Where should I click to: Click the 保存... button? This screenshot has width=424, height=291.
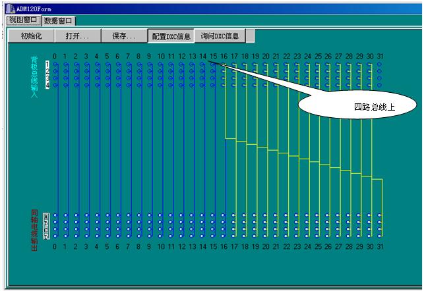pyautogui.click(x=123, y=36)
